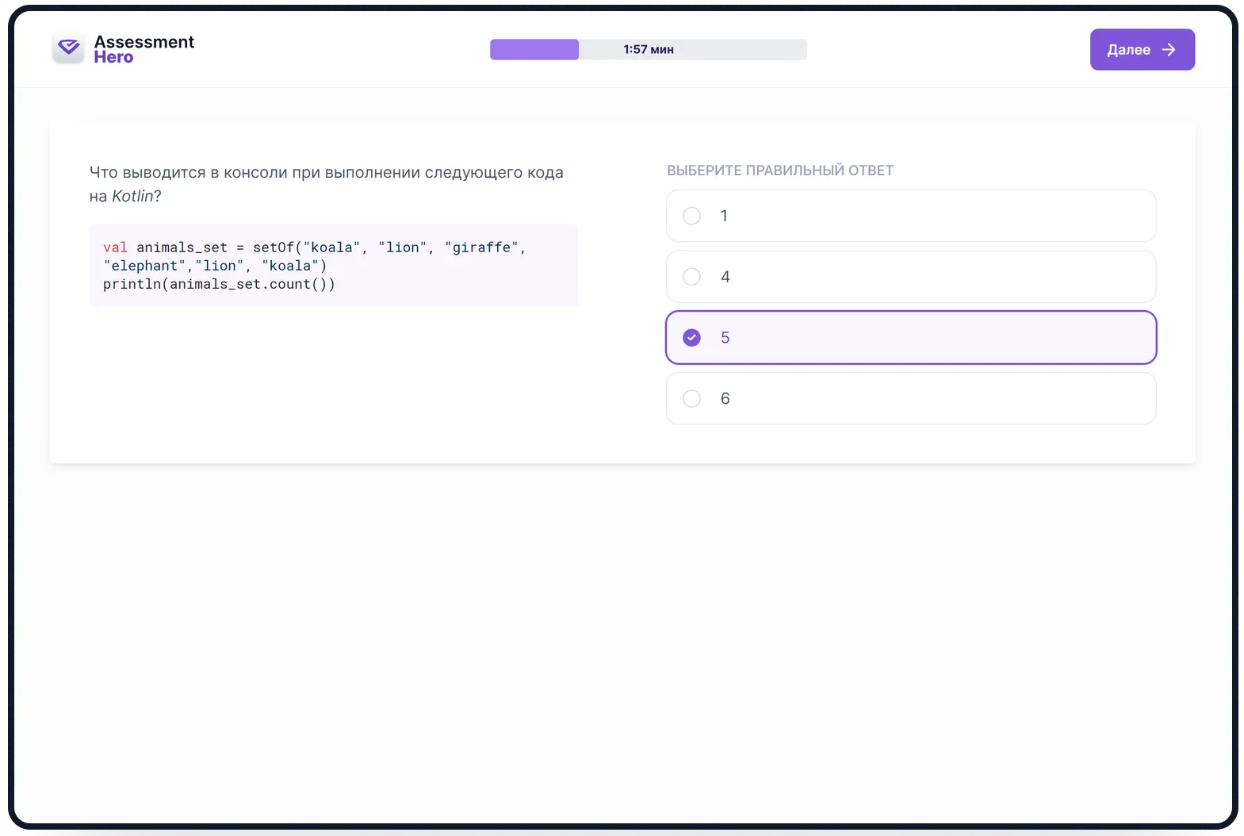Click the Assessment Hero logo icon
The width and height of the screenshot is (1244, 836).
click(x=69, y=48)
